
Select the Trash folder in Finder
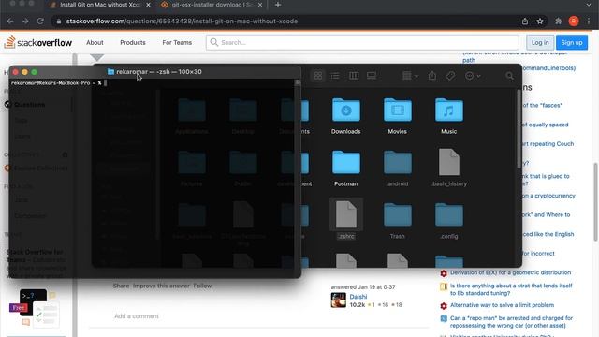coord(397,221)
